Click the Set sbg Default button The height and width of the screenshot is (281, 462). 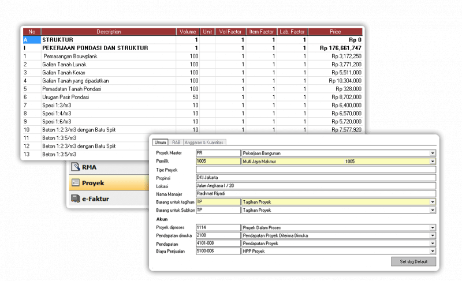413,261
